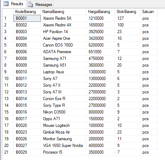Click the ADATA Premiere cell
The height and width of the screenshot is (160, 165).
(x=63, y=52)
